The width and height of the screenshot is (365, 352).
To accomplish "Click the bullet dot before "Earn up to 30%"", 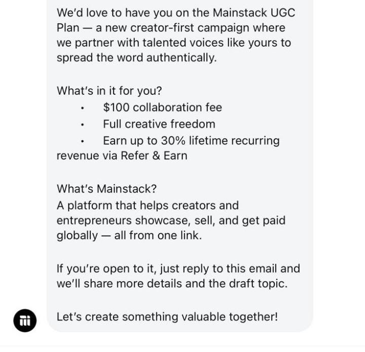I will coord(82,142).
